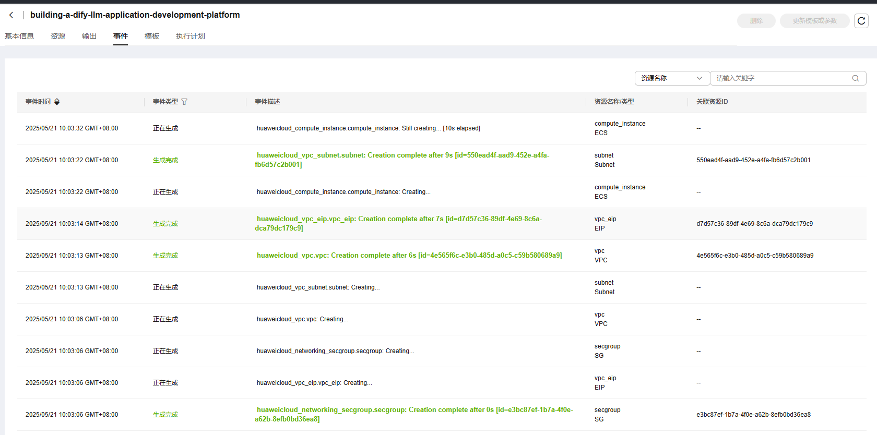This screenshot has width=877, height=435.
Task: Click secgroup SG in the Creating... row
Action: (608, 351)
